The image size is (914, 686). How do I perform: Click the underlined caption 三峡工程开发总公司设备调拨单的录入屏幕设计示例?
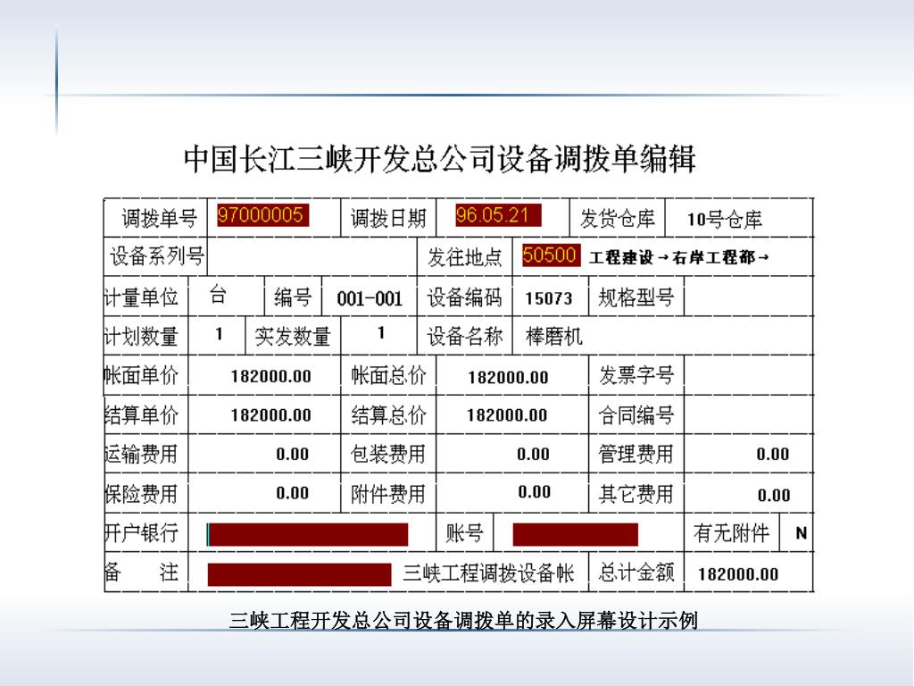463,620
